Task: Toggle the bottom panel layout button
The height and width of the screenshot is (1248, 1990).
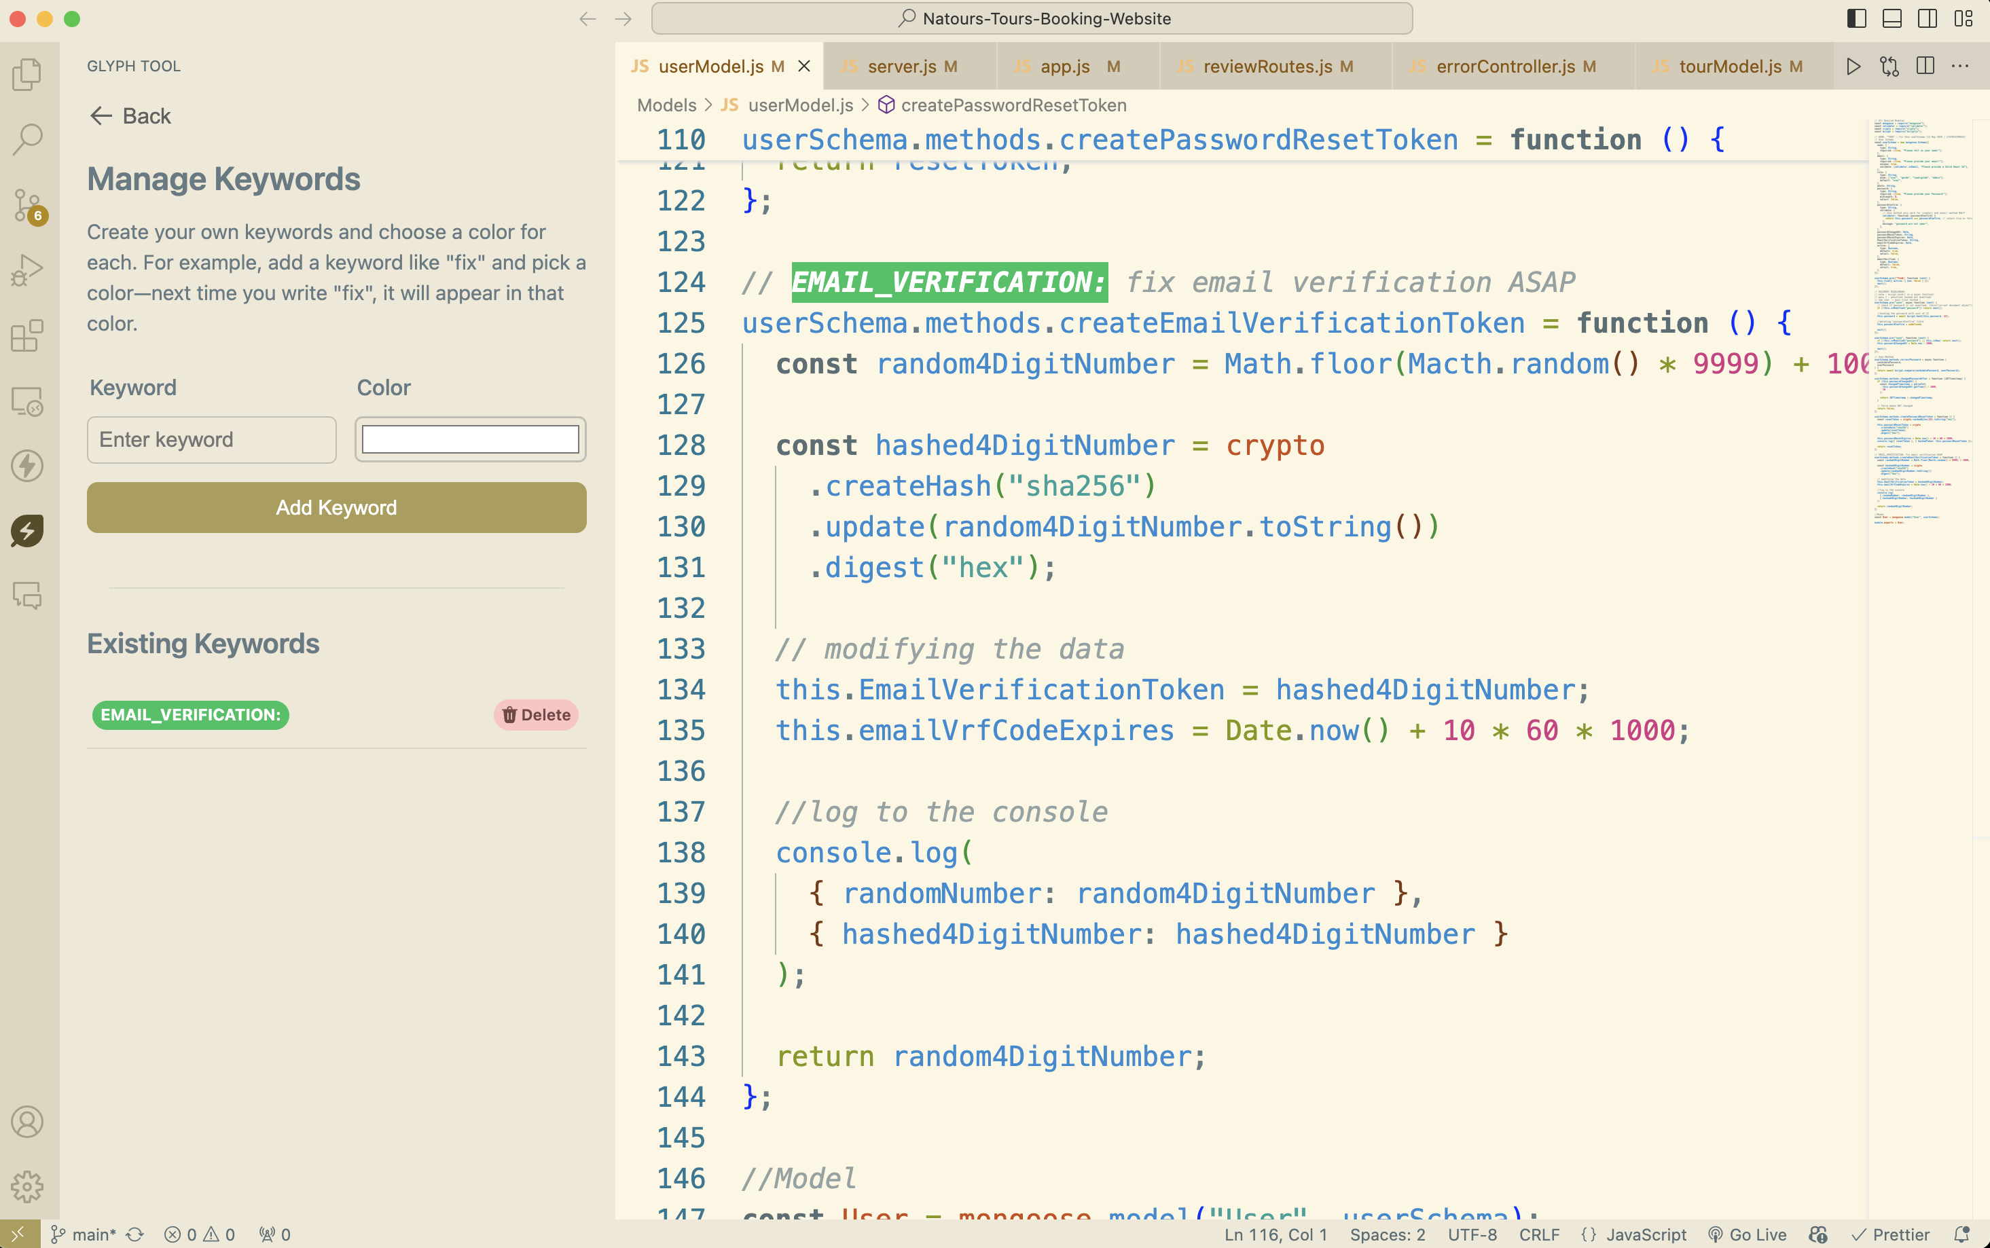Action: (x=1892, y=18)
